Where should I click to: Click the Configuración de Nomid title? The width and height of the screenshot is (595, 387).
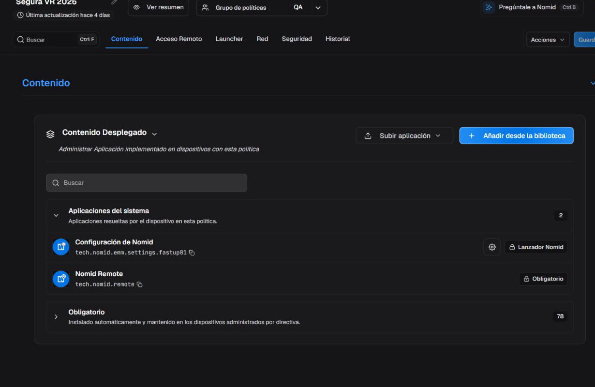(114, 242)
